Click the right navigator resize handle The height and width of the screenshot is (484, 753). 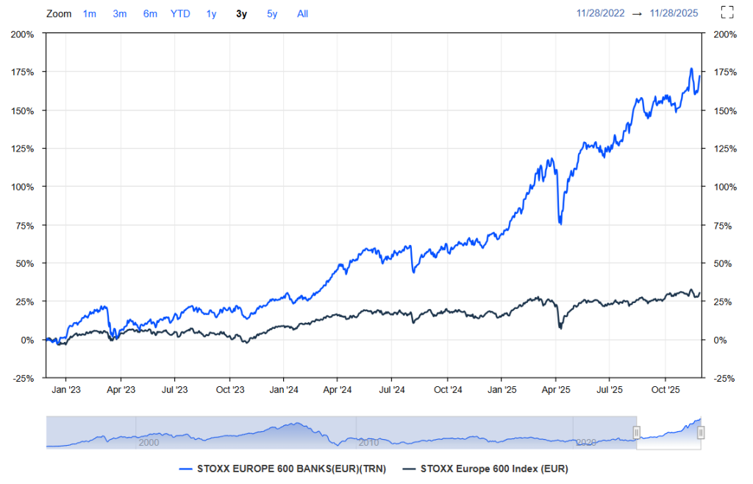tap(701, 433)
